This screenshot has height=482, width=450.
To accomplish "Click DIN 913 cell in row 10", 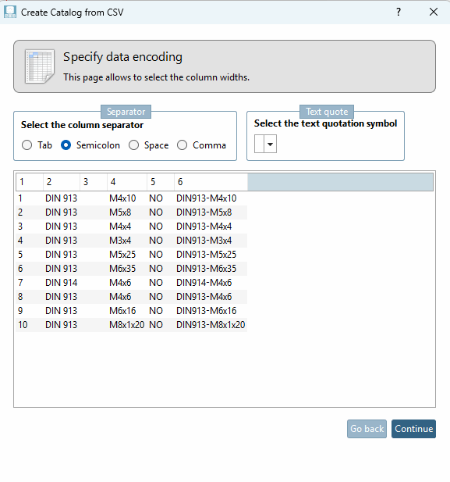I will coord(62,325).
